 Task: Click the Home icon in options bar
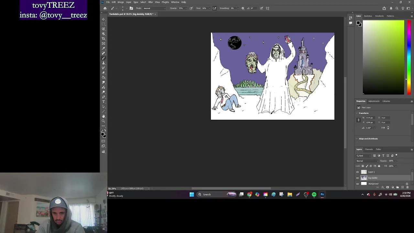[105, 8]
